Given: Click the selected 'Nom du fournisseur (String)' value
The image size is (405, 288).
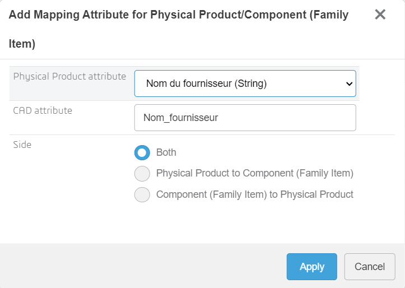Looking at the screenshot, I should [206, 84].
